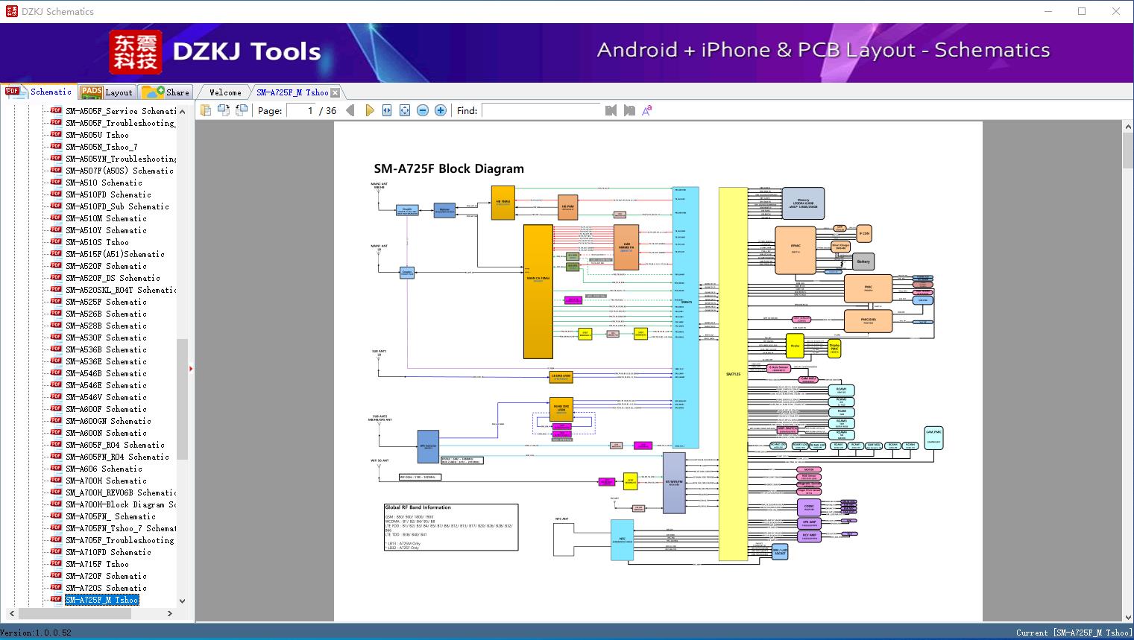Toggle the match case search icon

tap(647, 110)
